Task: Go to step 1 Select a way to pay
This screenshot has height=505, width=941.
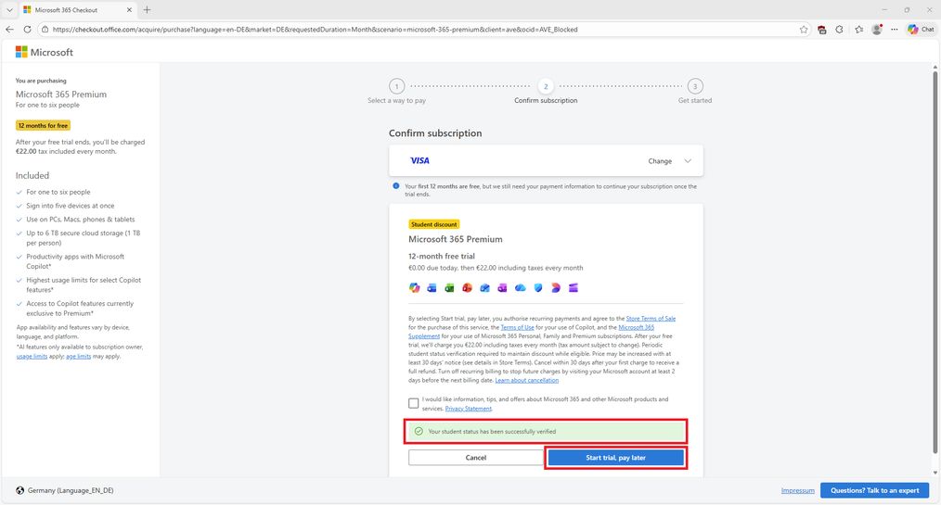Action: [396, 92]
